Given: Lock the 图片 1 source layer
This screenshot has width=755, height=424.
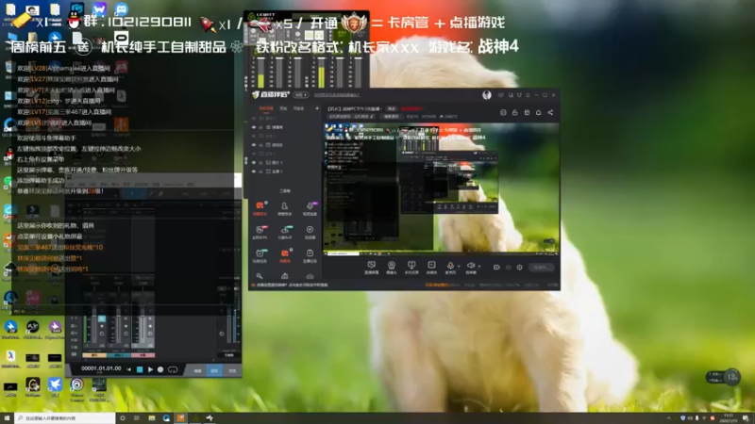Looking at the screenshot, I should click(261, 162).
